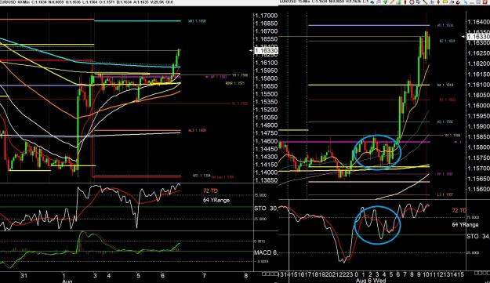Click the 1.15600 price on right chart axis
This screenshot has height=283, width=490.
pyautogui.click(x=478, y=189)
